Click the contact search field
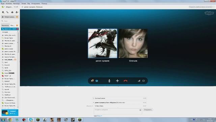Viewport: 216px width, 122px height. click(10, 21)
